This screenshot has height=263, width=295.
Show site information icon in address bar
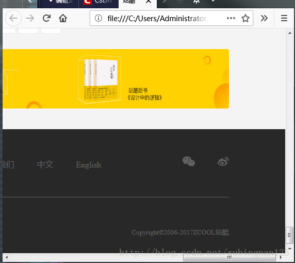click(x=99, y=18)
